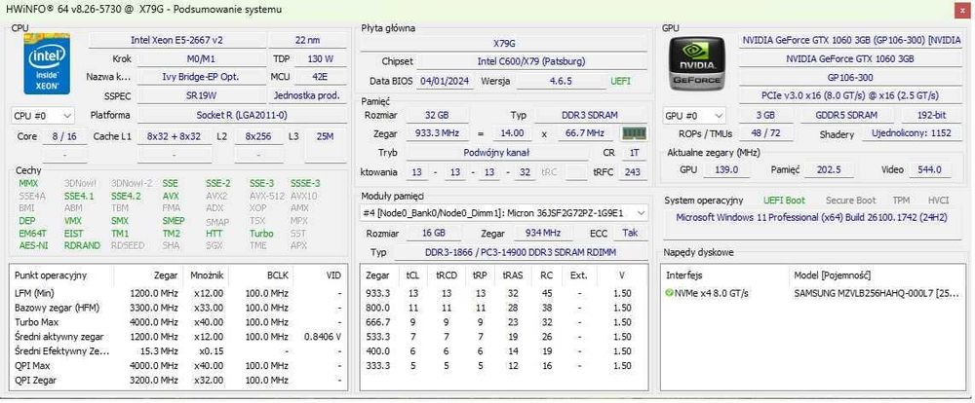
Task: Click the ECC Tak value
Action: tap(630, 233)
